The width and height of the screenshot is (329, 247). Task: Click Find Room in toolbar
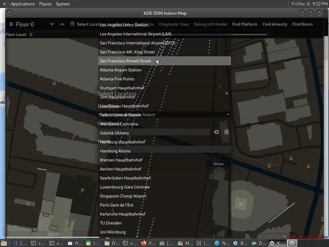point(302,24)
